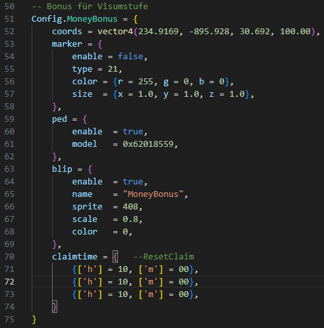The height and width of the screenshot is (328, 324).
Task: Click the false value of marker enable
Action: (x=130, y=57)
